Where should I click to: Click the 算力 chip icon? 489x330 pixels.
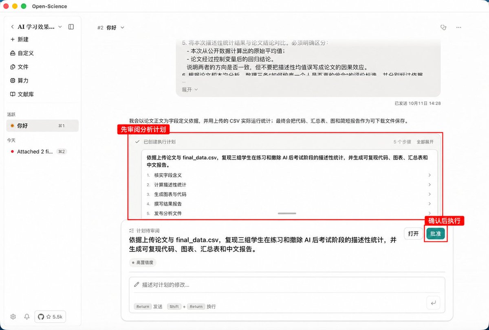tap(13, 81)
